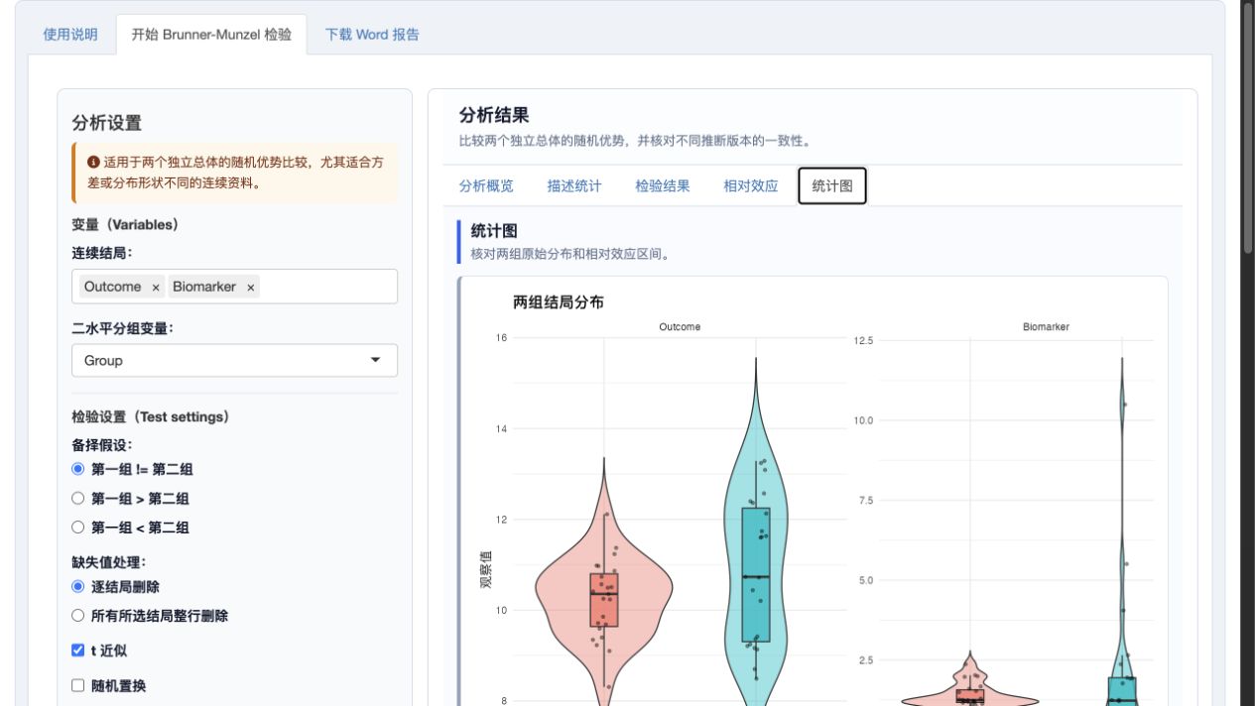Show the 相对效应 results tab
This screenshot has width=1255, height=706.
[751, 185]
